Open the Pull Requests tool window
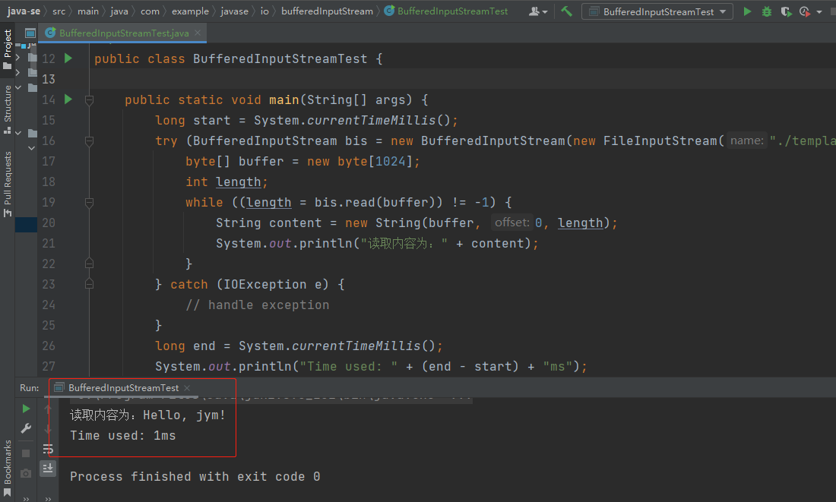Viewport: 836px width, 502px height. pyautogui.click(x=8, y=183)
